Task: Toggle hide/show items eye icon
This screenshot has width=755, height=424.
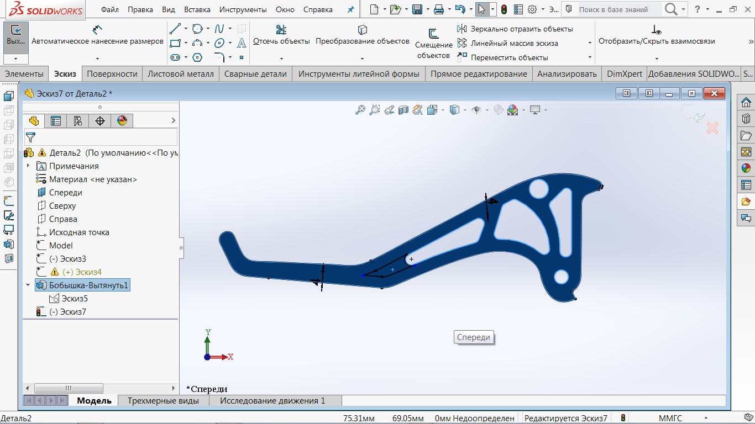Action: tap(476, 110)
